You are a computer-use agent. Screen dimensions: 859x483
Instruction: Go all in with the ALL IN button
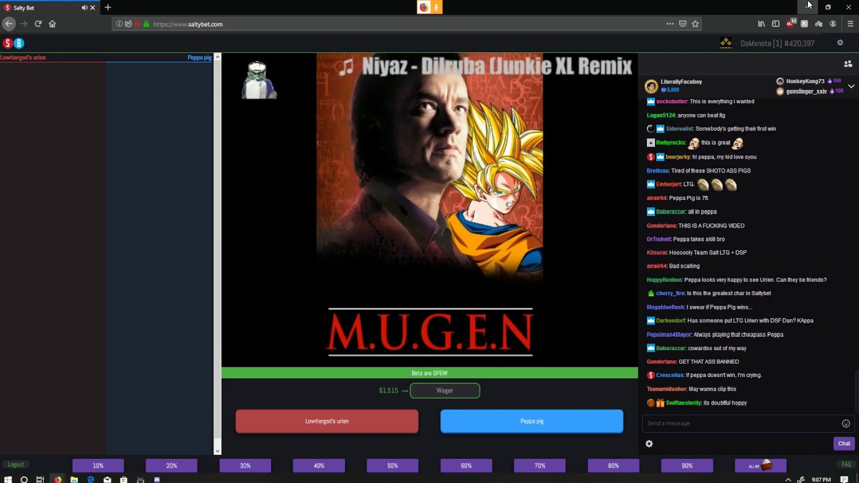[760, 466]
